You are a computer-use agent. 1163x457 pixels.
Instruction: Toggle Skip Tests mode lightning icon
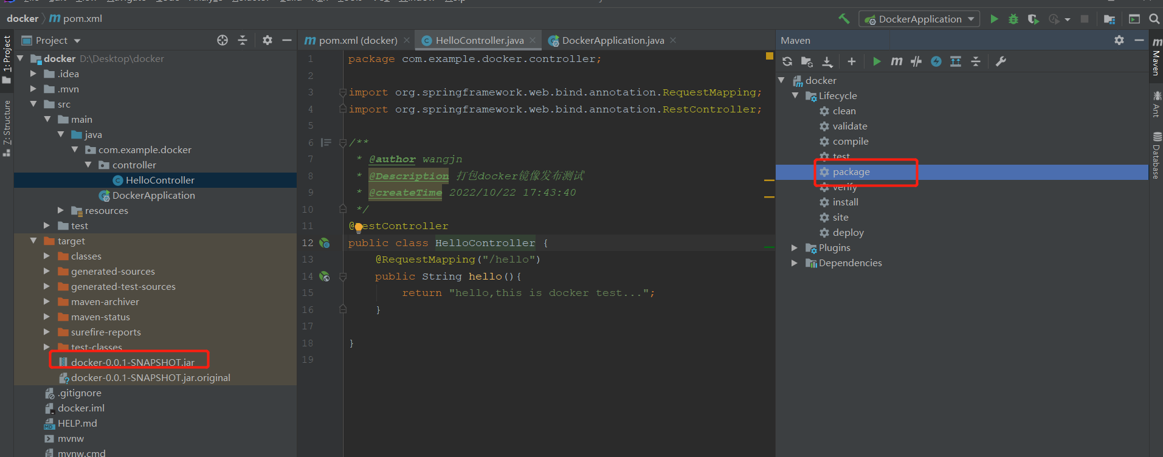pos(936,61)
